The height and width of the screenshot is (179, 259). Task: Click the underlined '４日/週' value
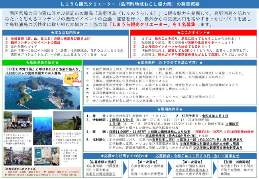(x=114, y=124)
